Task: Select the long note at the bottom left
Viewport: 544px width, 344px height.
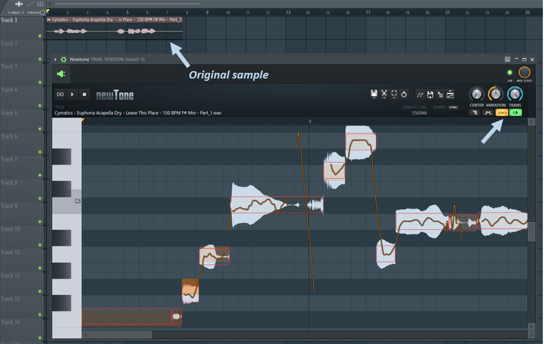Action: click(127, 316)
